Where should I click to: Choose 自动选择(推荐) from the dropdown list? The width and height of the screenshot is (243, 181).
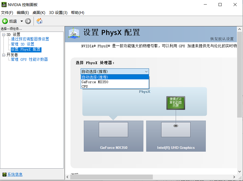click(115, 77)
